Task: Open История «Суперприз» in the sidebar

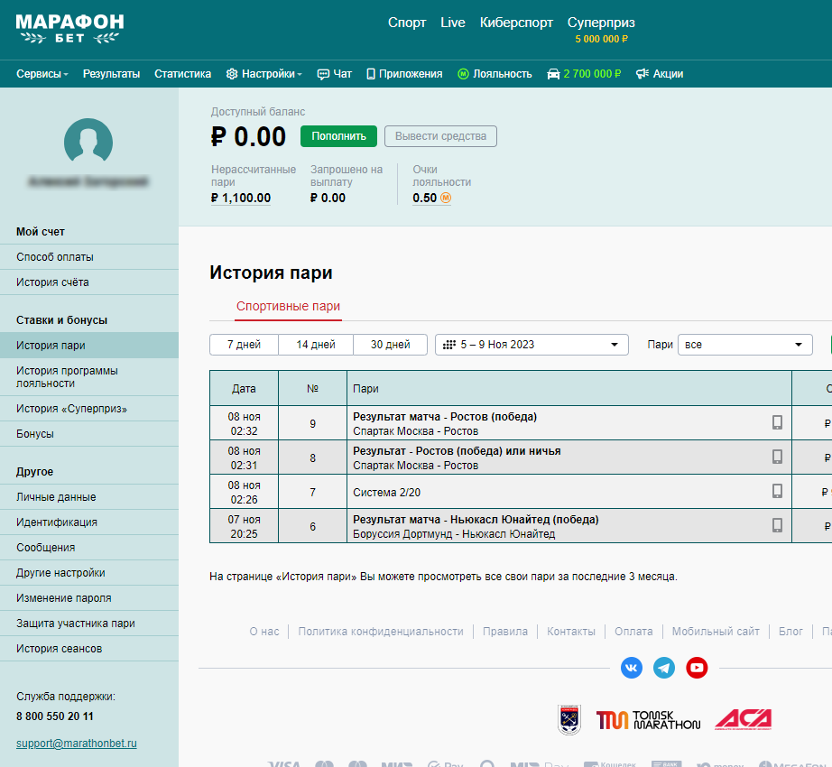Action: click(89, 409)
